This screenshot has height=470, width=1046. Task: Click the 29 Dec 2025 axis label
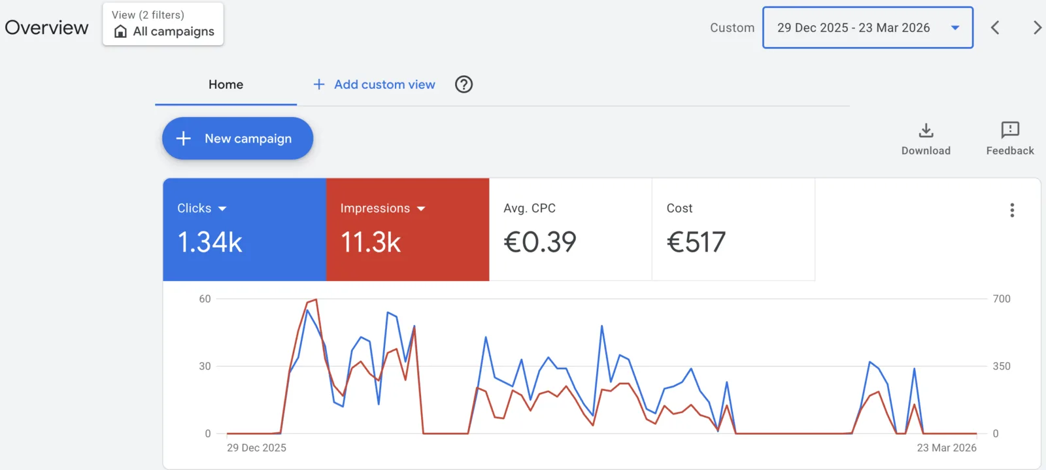pyautogui.click(x=256, y=448)
